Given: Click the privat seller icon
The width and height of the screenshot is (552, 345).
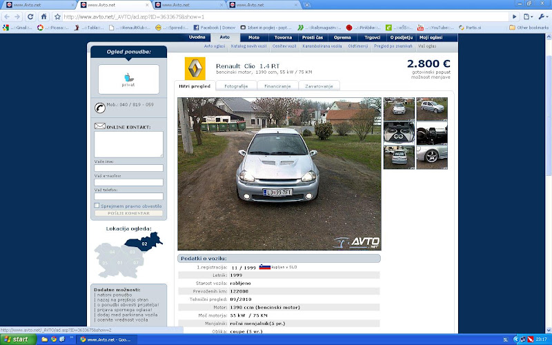Looking at the screenshot, I should click(128, 79).
